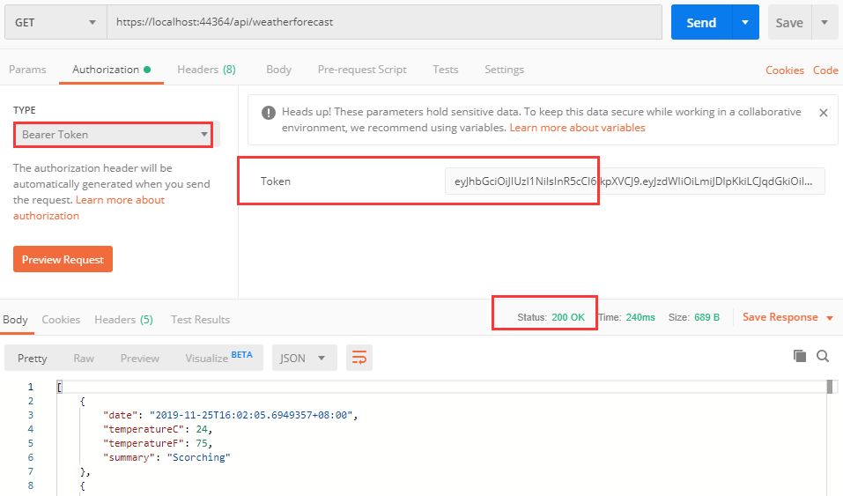The width and height of the screenshot is (843, 496).
Task: Click the copy response icon
Action: pos(800,356)
